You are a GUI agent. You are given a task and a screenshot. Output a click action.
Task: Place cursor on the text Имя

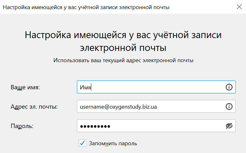click(85, 87)
